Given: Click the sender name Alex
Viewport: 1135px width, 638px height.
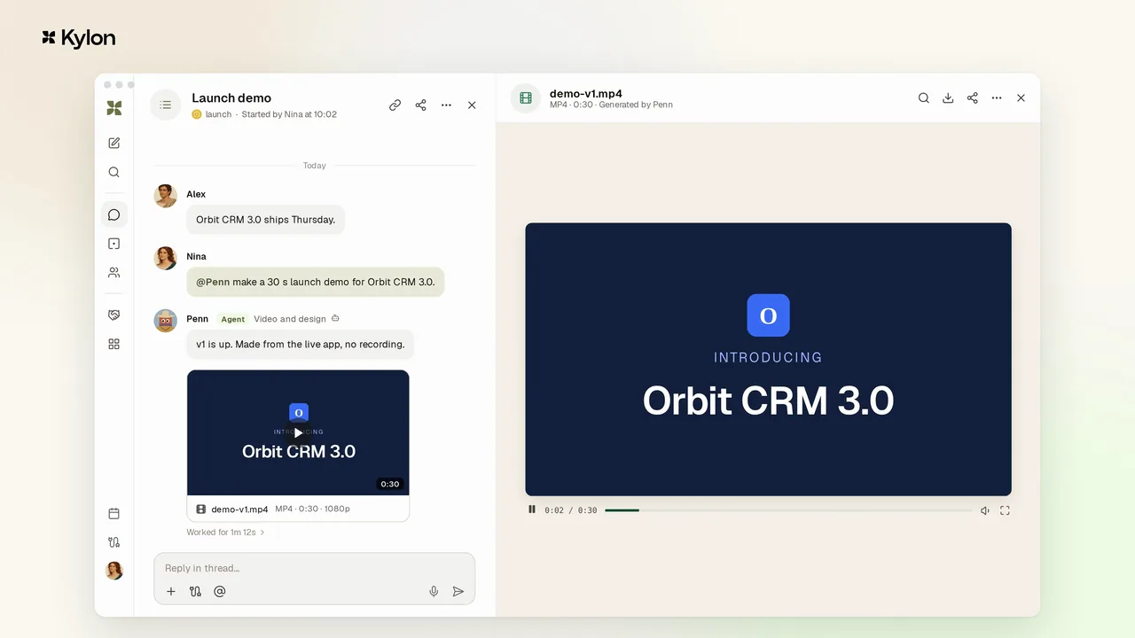Looking at the screenshot, I should click(x=196, y=194).
